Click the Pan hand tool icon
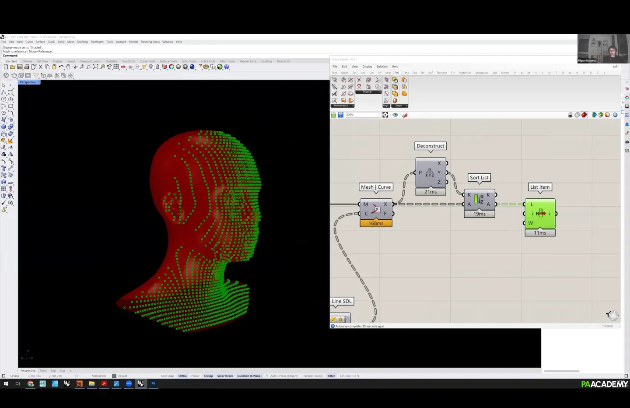This screenshot has height=408, width=630. [x=68, y=67]
